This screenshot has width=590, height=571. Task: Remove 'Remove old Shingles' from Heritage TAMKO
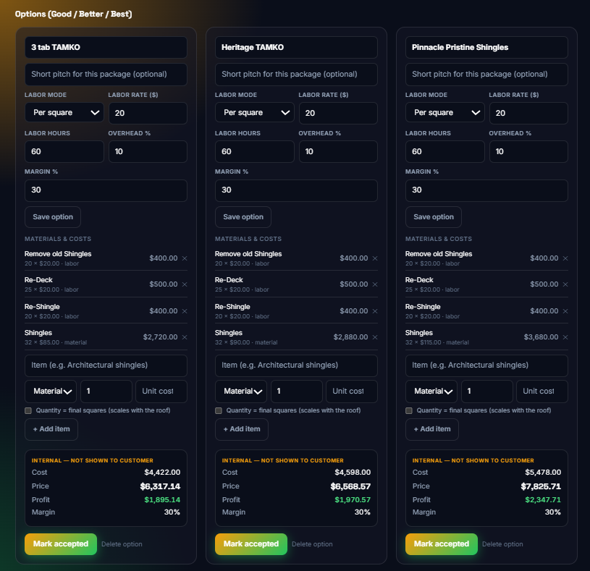coord(375,258)
